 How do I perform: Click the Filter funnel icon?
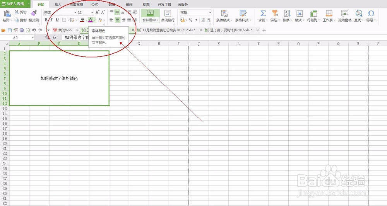point(275,13)
